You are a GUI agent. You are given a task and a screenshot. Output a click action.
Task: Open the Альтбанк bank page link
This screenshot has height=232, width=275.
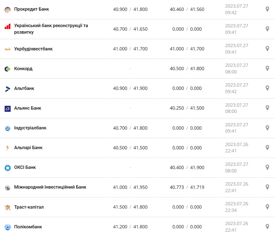click(24, 88)
